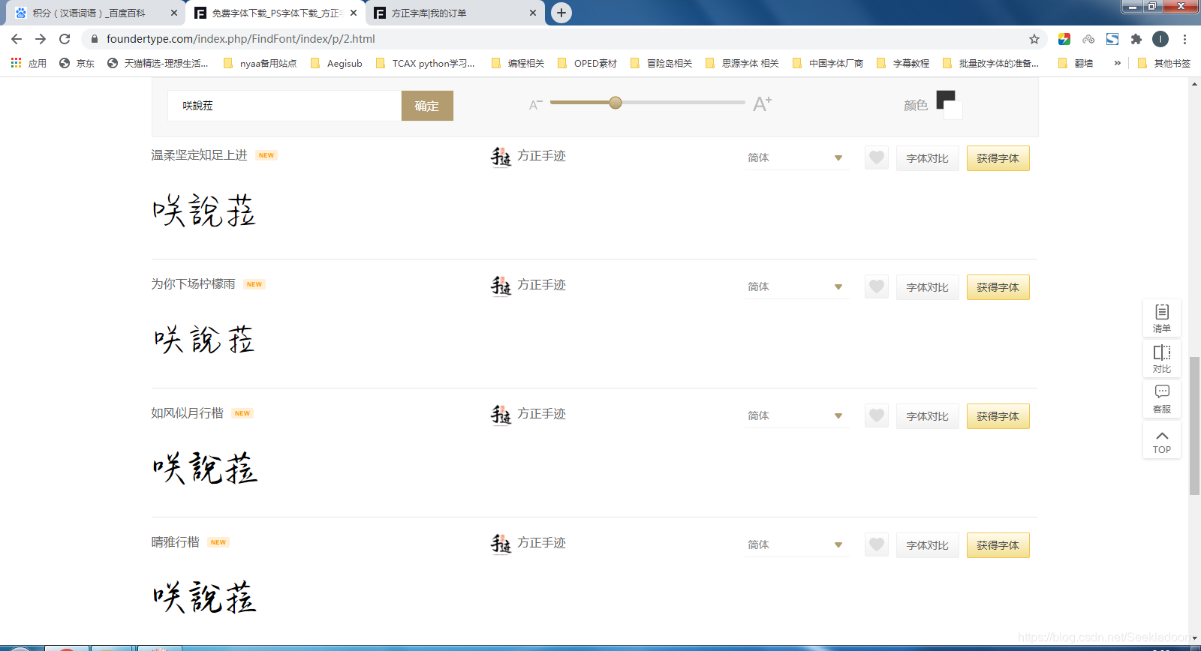Image resolution: width=1201 pixels, height=651 pixels.
Task: Click the cloud extension icon in toolbar
Action: 1088,39
